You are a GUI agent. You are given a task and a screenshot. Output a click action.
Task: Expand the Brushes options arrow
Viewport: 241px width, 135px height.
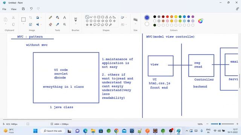click(x=75, y=24)
